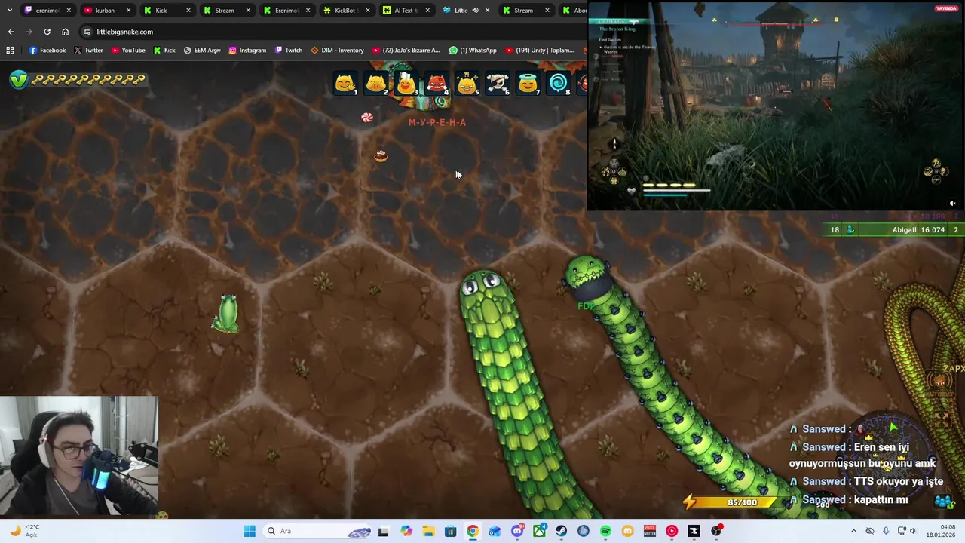This screenshot has width=965, height=543.
Task: Open the YouTube bookmark
Action: (x=127, y=51)
